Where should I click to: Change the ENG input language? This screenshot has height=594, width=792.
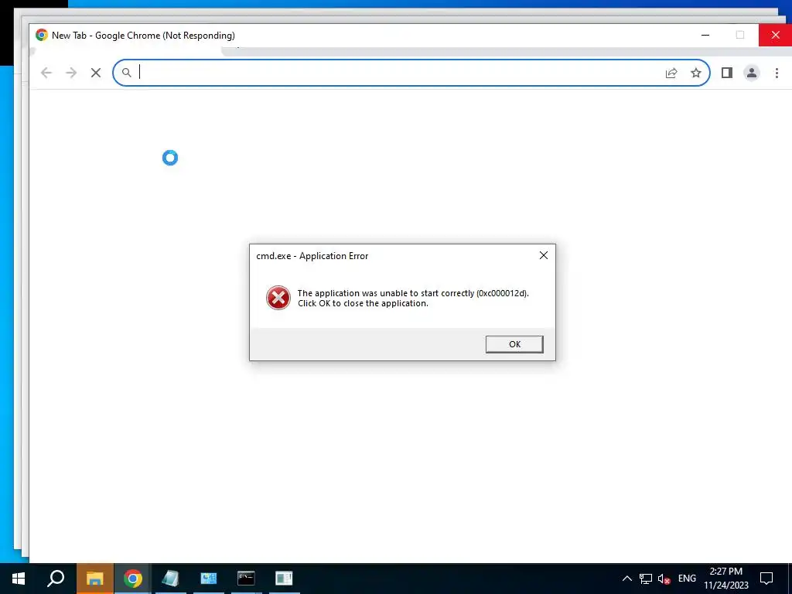687,579
